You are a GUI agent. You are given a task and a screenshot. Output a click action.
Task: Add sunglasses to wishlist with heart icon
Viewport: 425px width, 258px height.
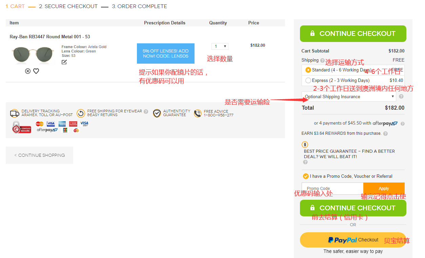pos(36,71)
